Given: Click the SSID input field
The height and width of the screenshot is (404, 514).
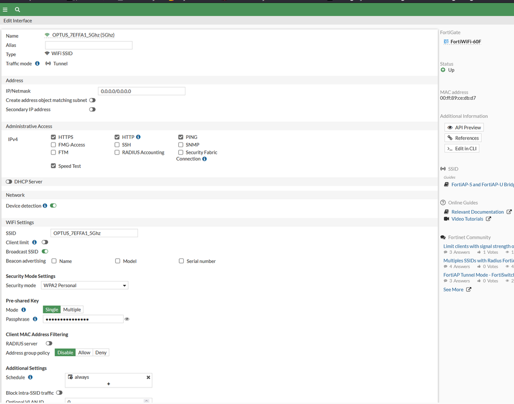Looking at the screenshot, I should tap(94, 233).
